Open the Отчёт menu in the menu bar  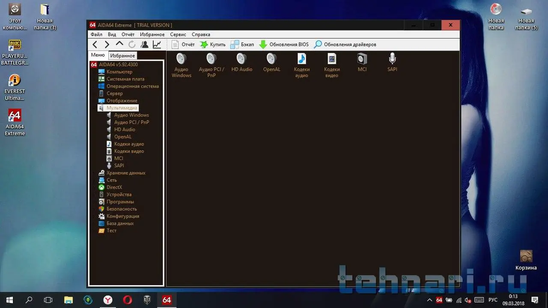[128, 34]
